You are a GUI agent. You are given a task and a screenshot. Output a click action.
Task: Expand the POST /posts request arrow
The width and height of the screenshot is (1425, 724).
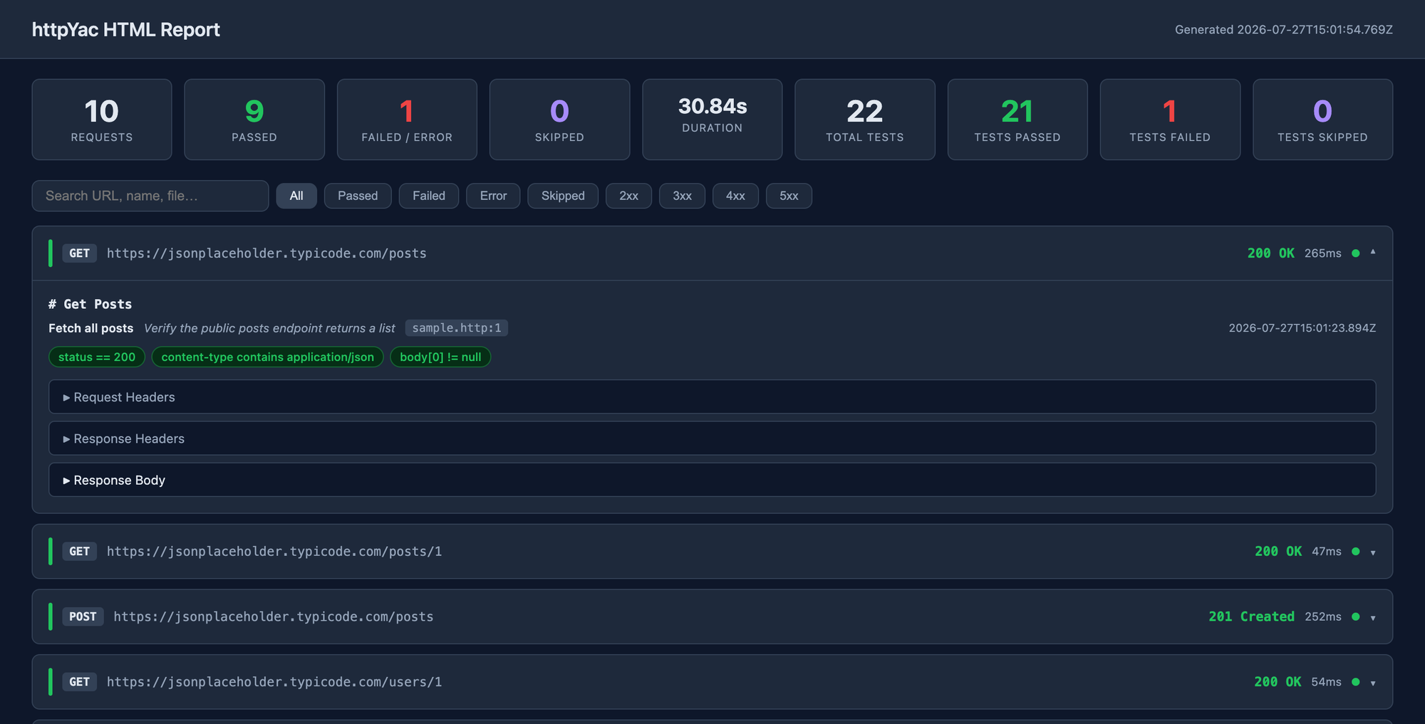[1373, 617]
